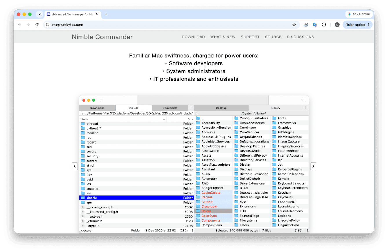Add a tab in right panel
Image resolution: width=388 pixels, height=252 pixels.
306,108
